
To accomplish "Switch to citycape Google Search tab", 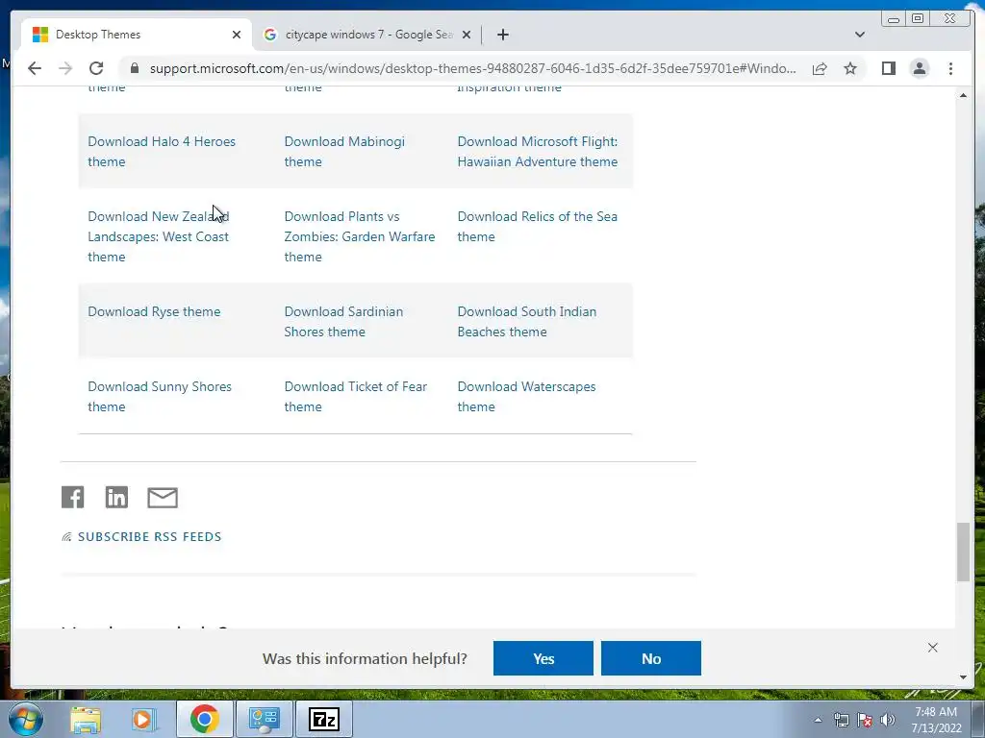I will click(367, 35).
